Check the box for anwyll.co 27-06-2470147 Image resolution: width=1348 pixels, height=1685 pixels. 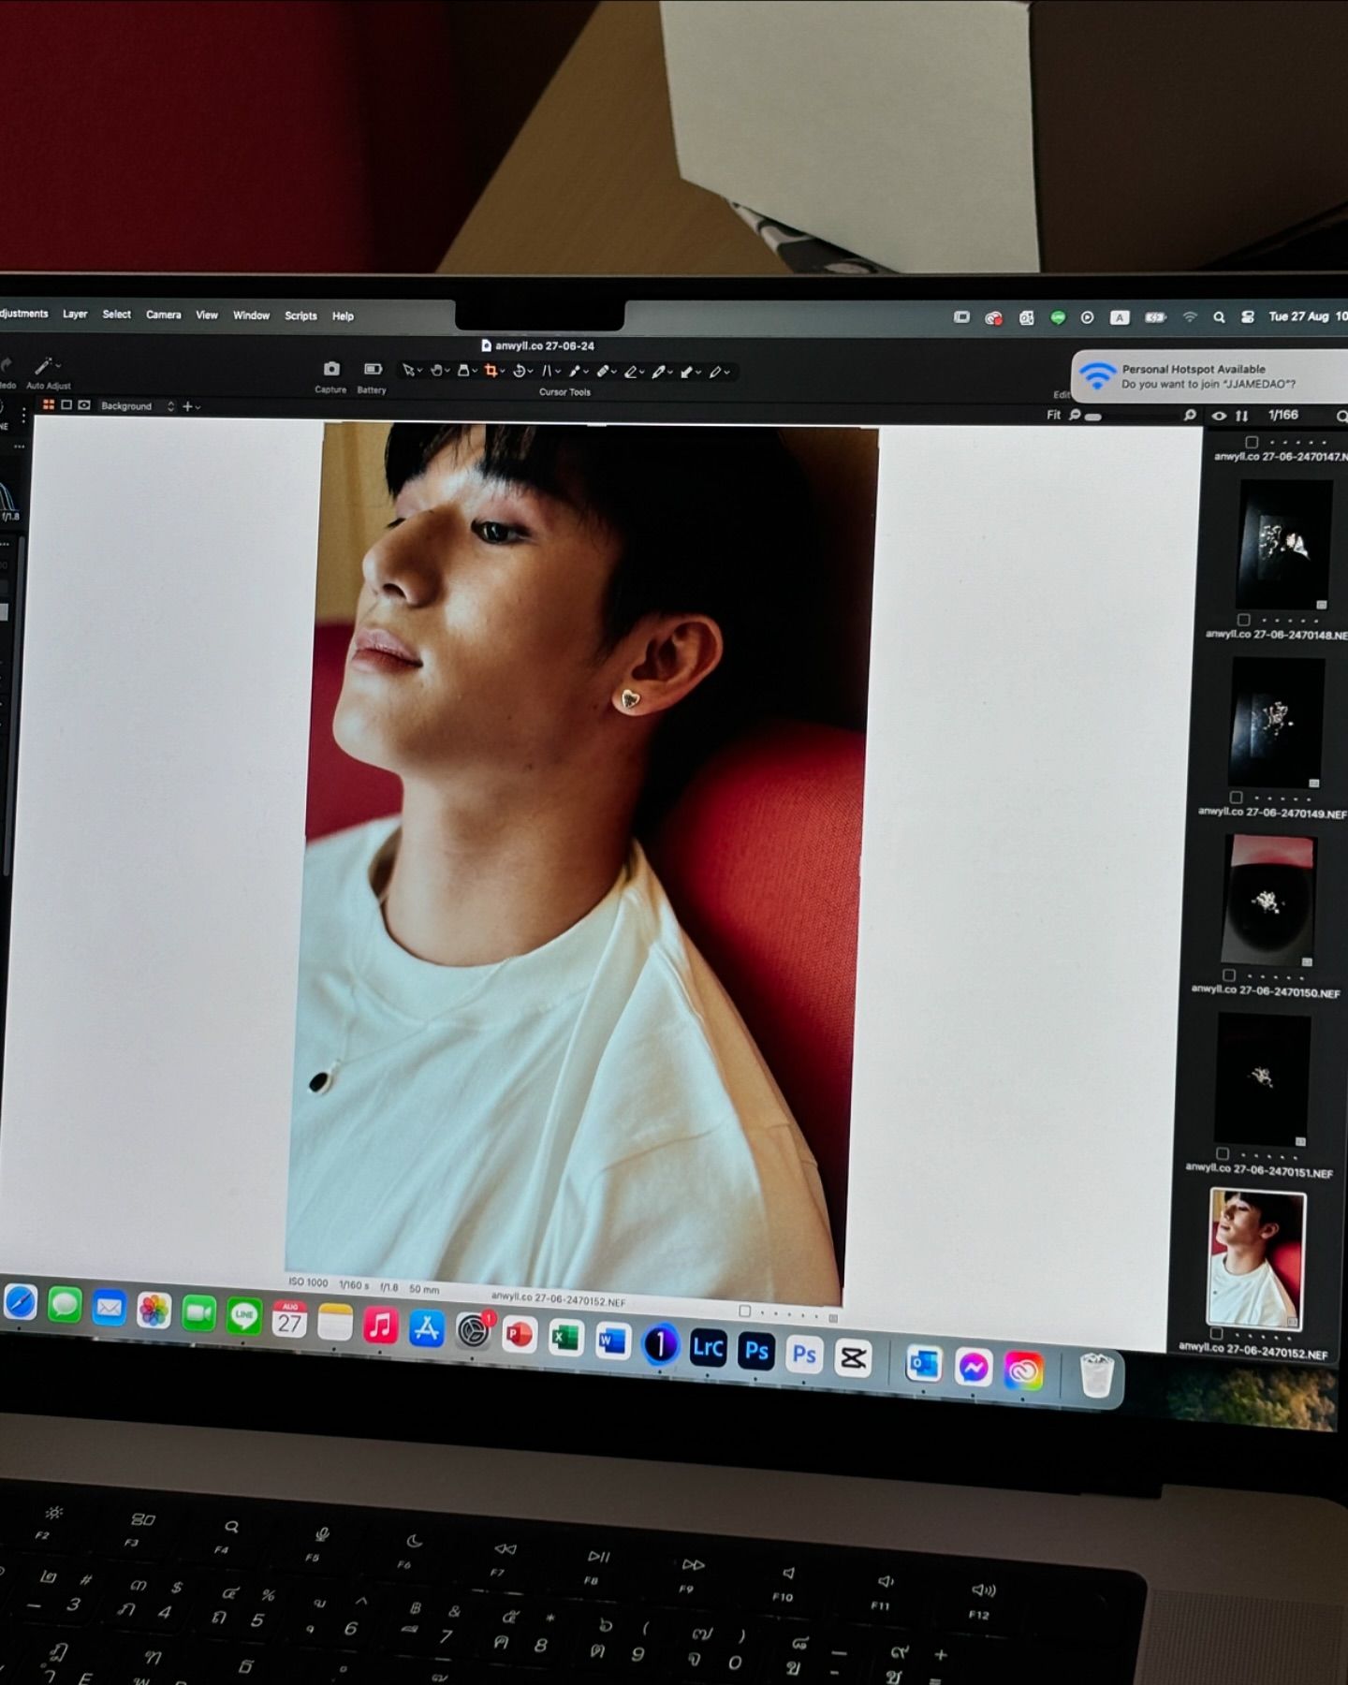click(1252, 442)
